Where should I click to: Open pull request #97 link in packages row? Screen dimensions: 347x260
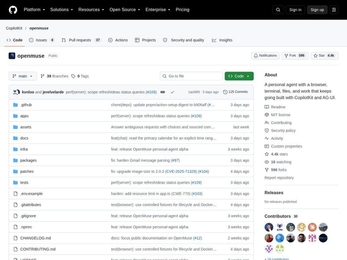tap(175, 160)
